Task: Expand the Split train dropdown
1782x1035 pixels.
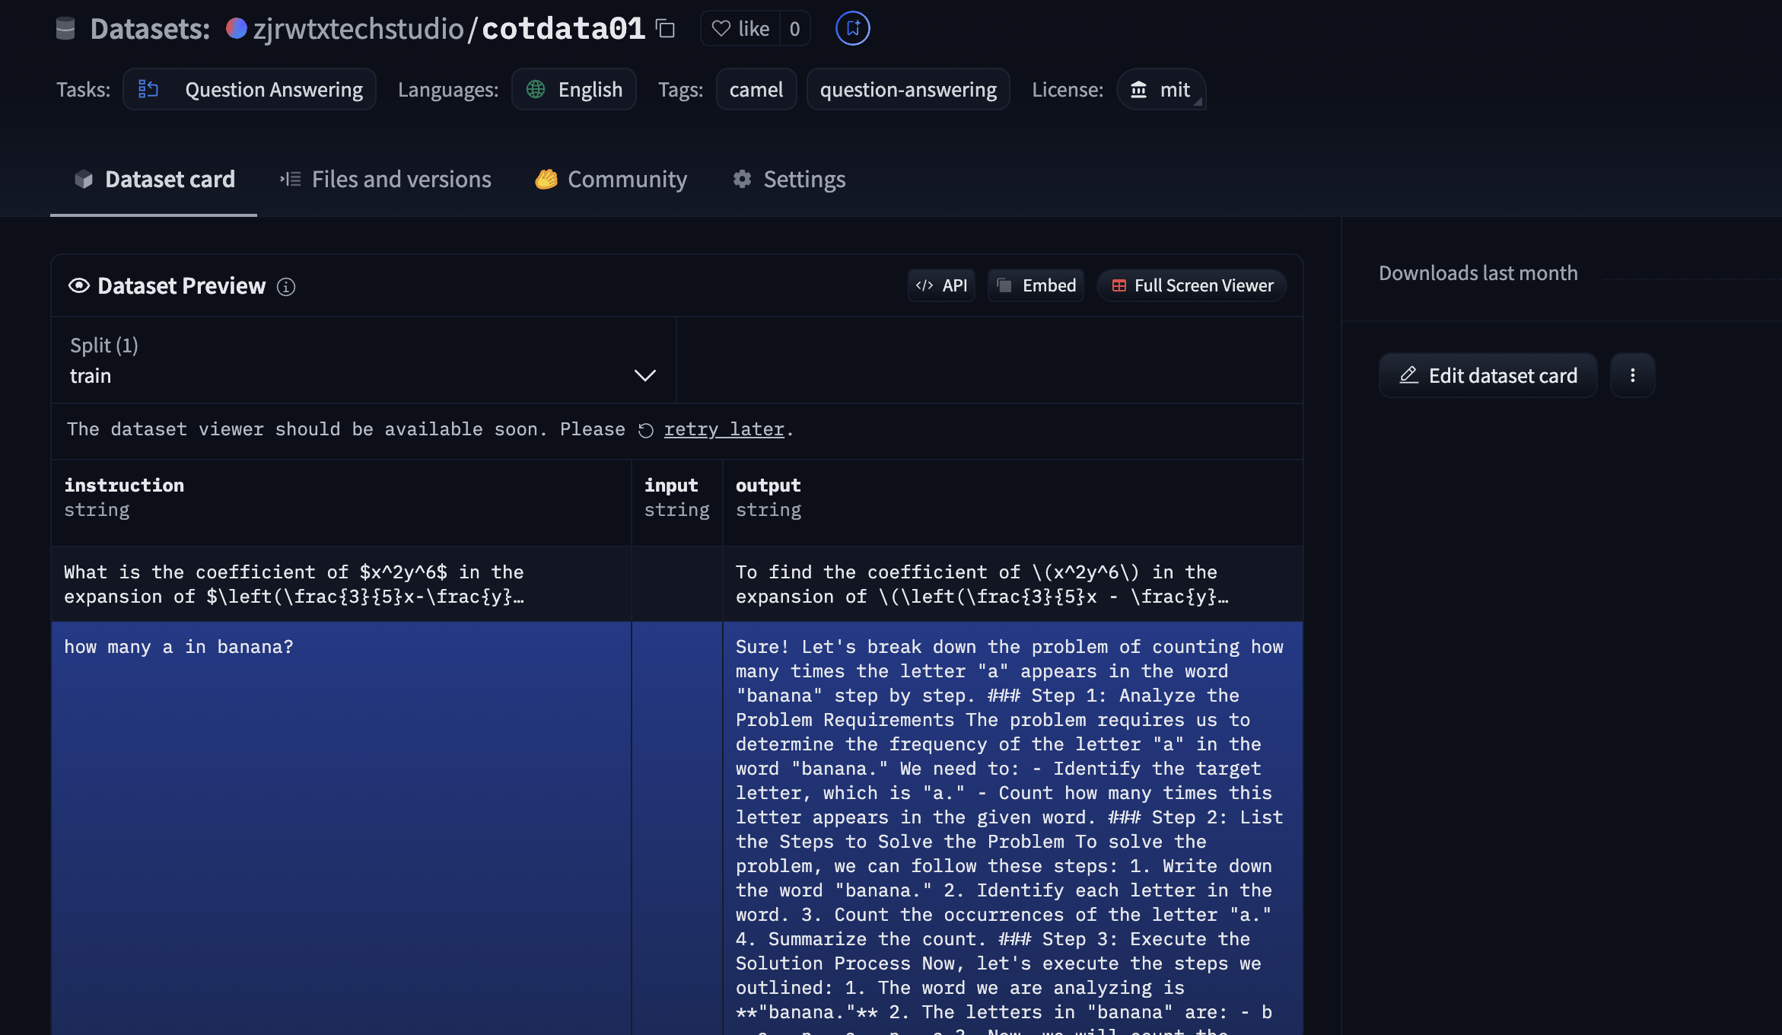Action: pyautogui.click(x=364, y=360)
